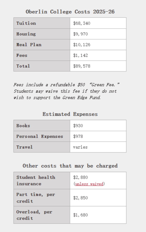Select the overload rate $1,680

(80, 215)
